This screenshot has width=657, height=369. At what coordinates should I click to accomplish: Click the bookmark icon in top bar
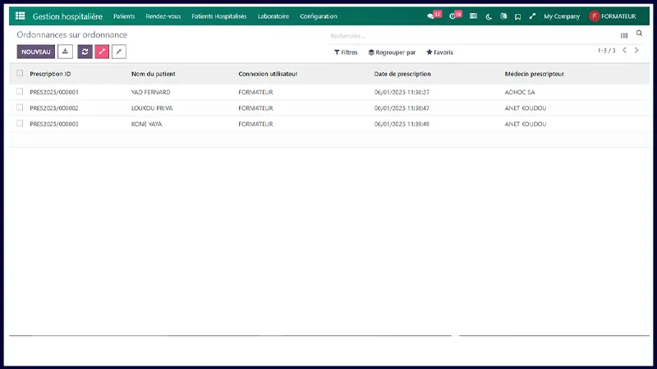pyautogui.click(x=518, y=16)
